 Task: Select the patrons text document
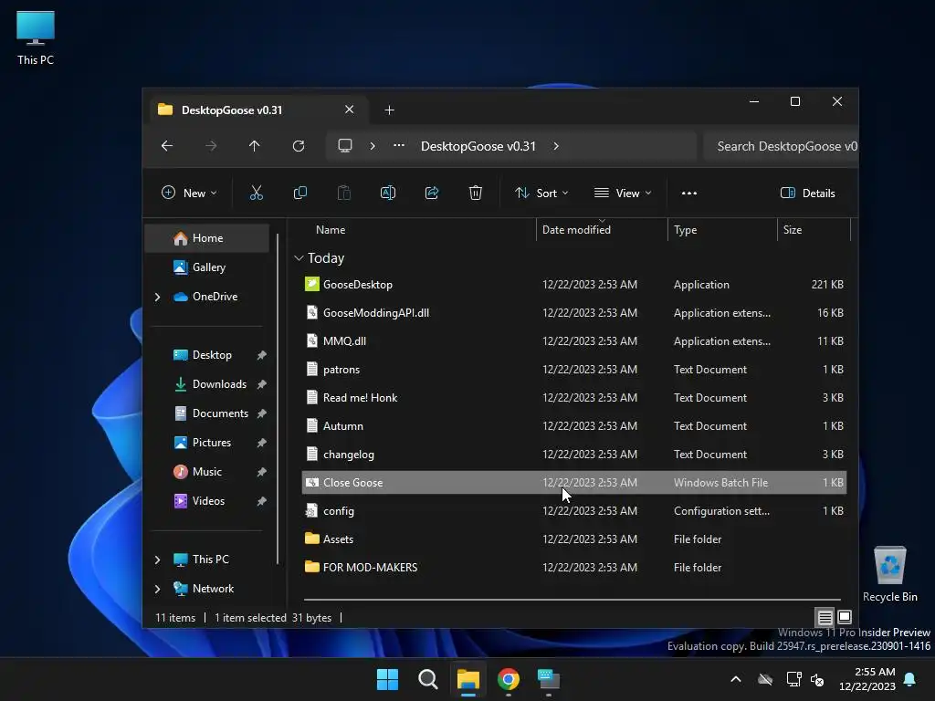pos(574,369)
